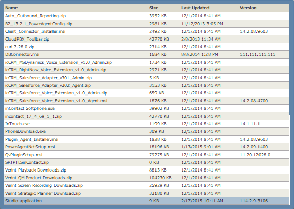Image resolution: width=294 pixels, height=209 pixels.
Task: Choose the curl-7.28.0.zip file
Action: point(20,47)
